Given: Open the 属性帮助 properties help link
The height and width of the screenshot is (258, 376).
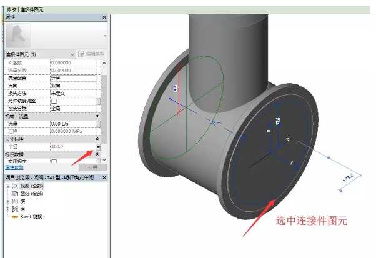Looking at the screenshot, I should pos(14,167).
